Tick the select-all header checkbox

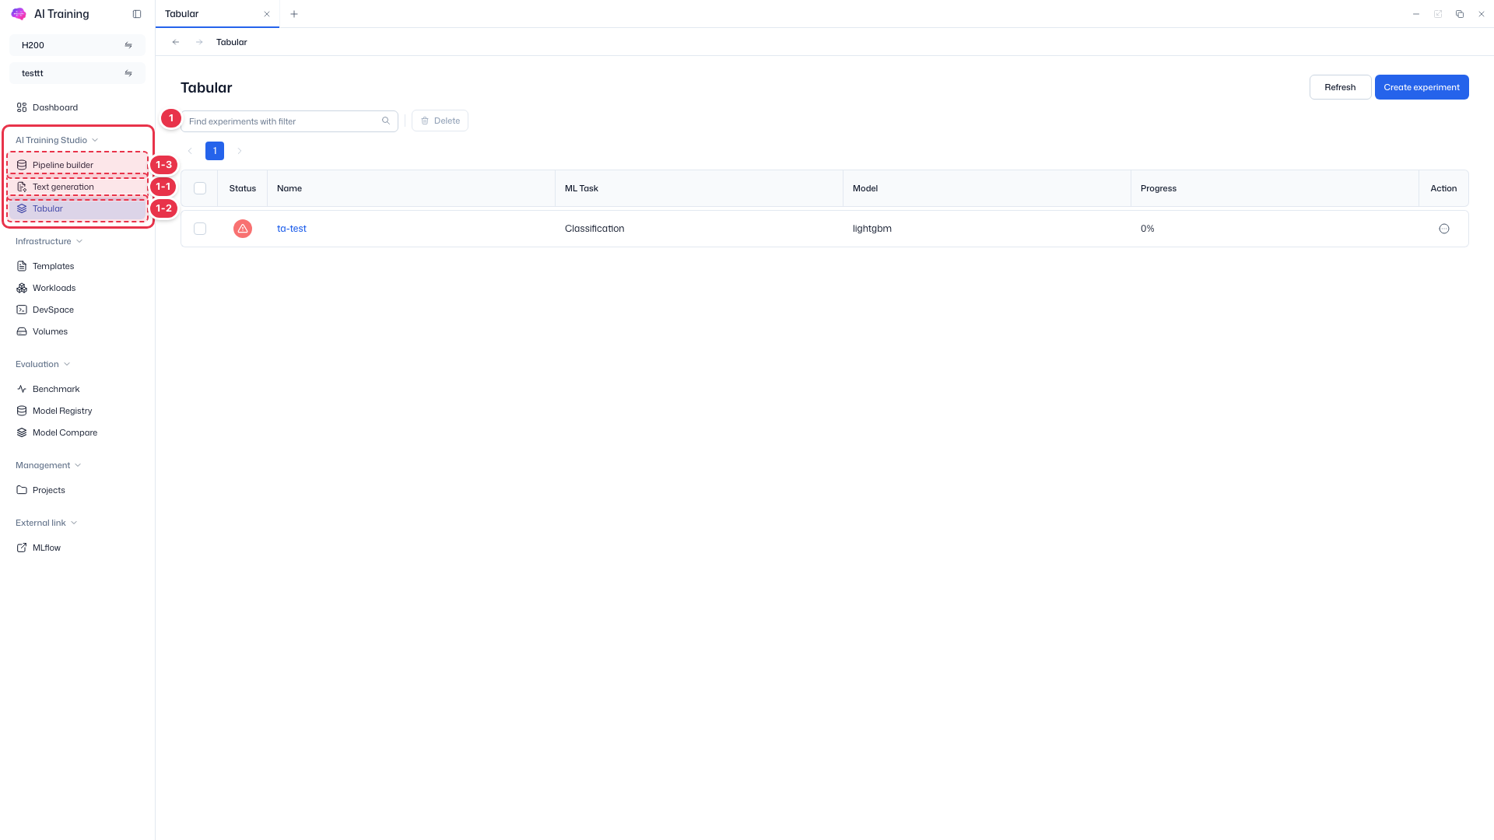click(x=200, y=188)
